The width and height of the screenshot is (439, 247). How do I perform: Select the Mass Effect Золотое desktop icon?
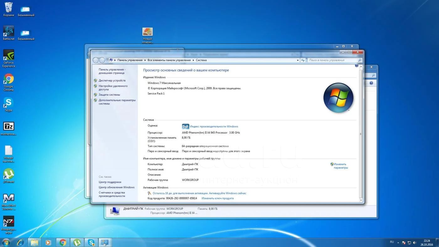tap(8, 202)
